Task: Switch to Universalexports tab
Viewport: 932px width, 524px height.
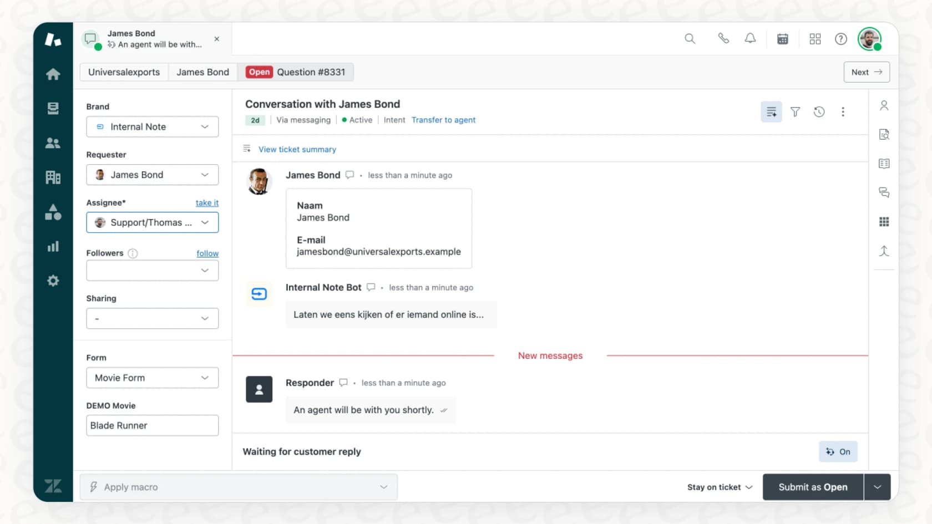Action: pyautogui.click(x=124, y=72)
